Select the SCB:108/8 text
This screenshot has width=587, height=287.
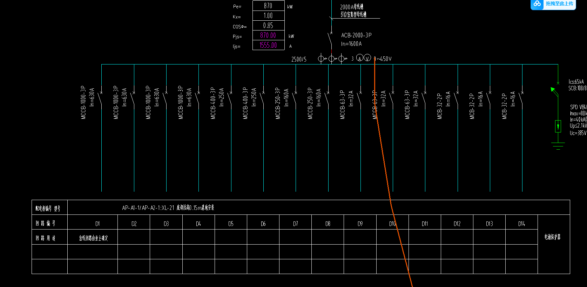point(578,88)
